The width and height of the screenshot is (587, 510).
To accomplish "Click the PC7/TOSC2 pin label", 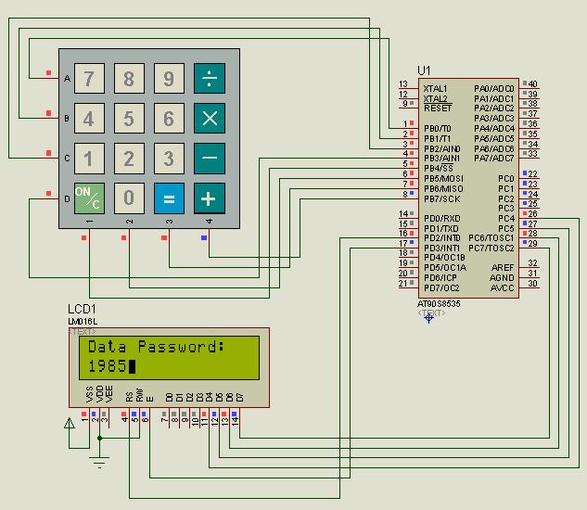I will [x=491, y=249].
